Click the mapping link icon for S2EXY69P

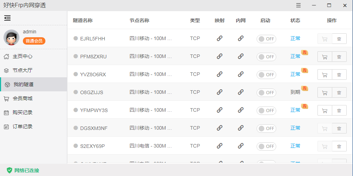[x=220, y=146]
